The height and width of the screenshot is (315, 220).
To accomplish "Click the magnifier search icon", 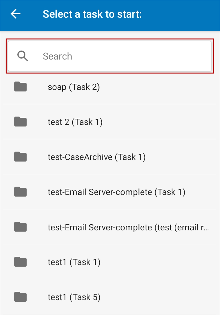I will coord(23,56).
